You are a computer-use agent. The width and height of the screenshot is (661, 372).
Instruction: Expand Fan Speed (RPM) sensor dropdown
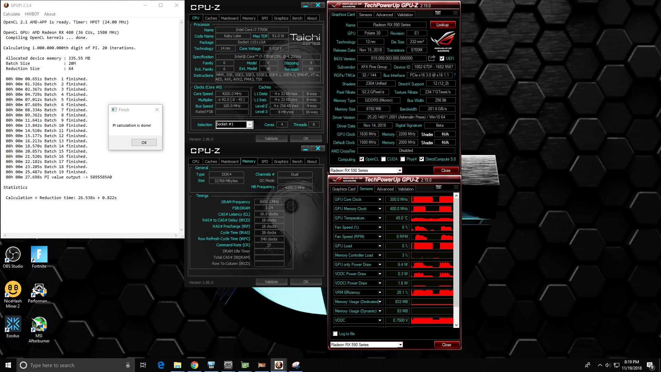(x=380, y=237)
